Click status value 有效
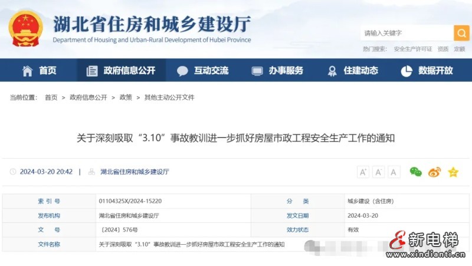Image resolution: width=472 pixels, height=266 pixels. click(353, 230)
